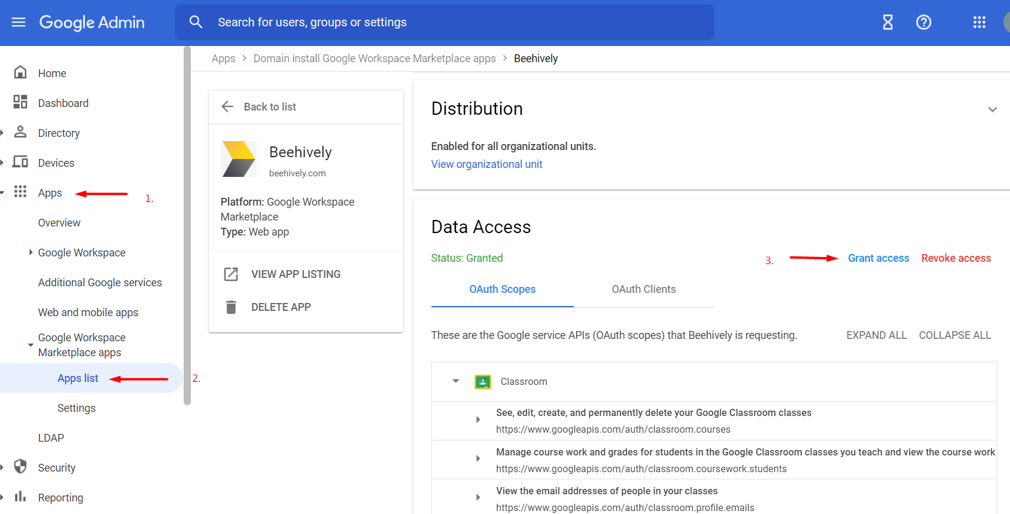Open the help question mark icon
This screenshot has height=514, width=1010.
(924, 22)
